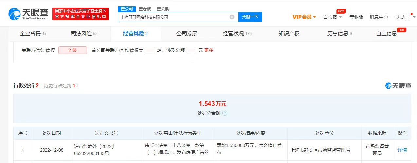Switch to the 查老板 search tab

pyautogui.click(x=144, y=9)
